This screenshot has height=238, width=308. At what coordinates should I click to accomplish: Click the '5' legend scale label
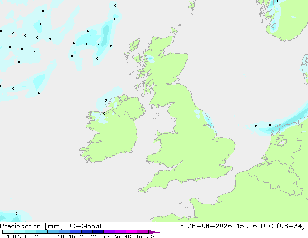(48, 236)
